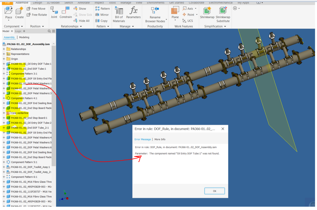
Task: Create a work Plane
Action: 175,13
